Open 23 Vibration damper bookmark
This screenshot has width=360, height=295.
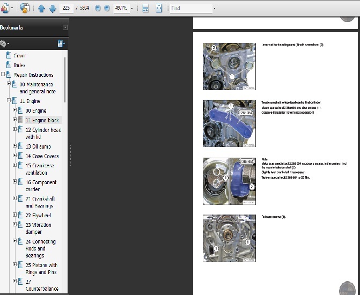pyautogui.click(x=38, y=228)
